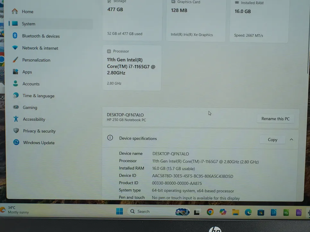The width and height of the screenshot is (310, 232).
Task: Click HP 250 G8 Notebook PC text
Action: (126, 120)
